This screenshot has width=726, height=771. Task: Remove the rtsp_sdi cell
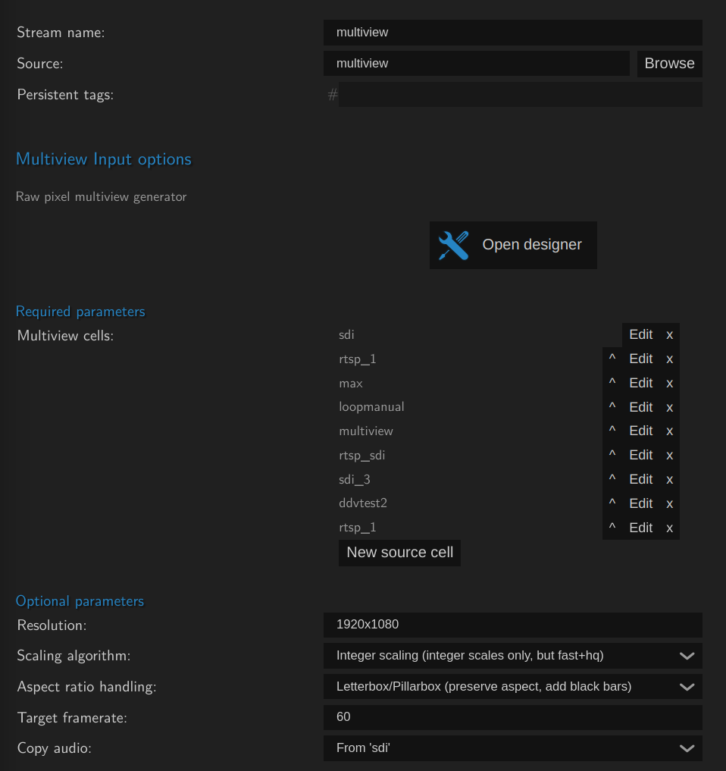click(669, 455)
